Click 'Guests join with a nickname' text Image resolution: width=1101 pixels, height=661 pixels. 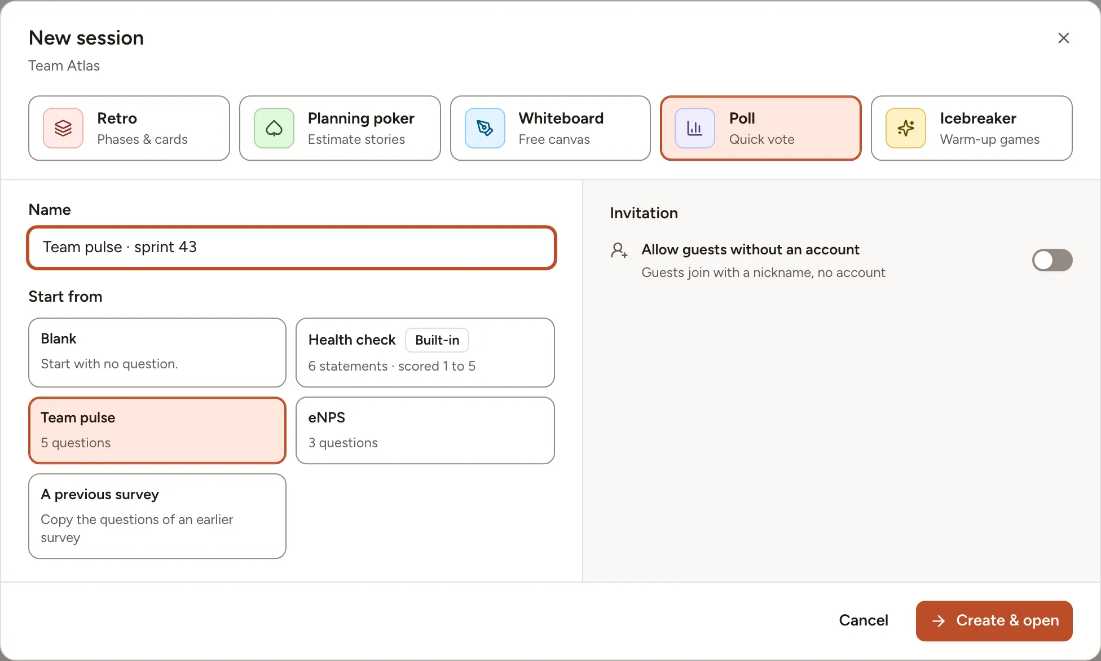763,272
